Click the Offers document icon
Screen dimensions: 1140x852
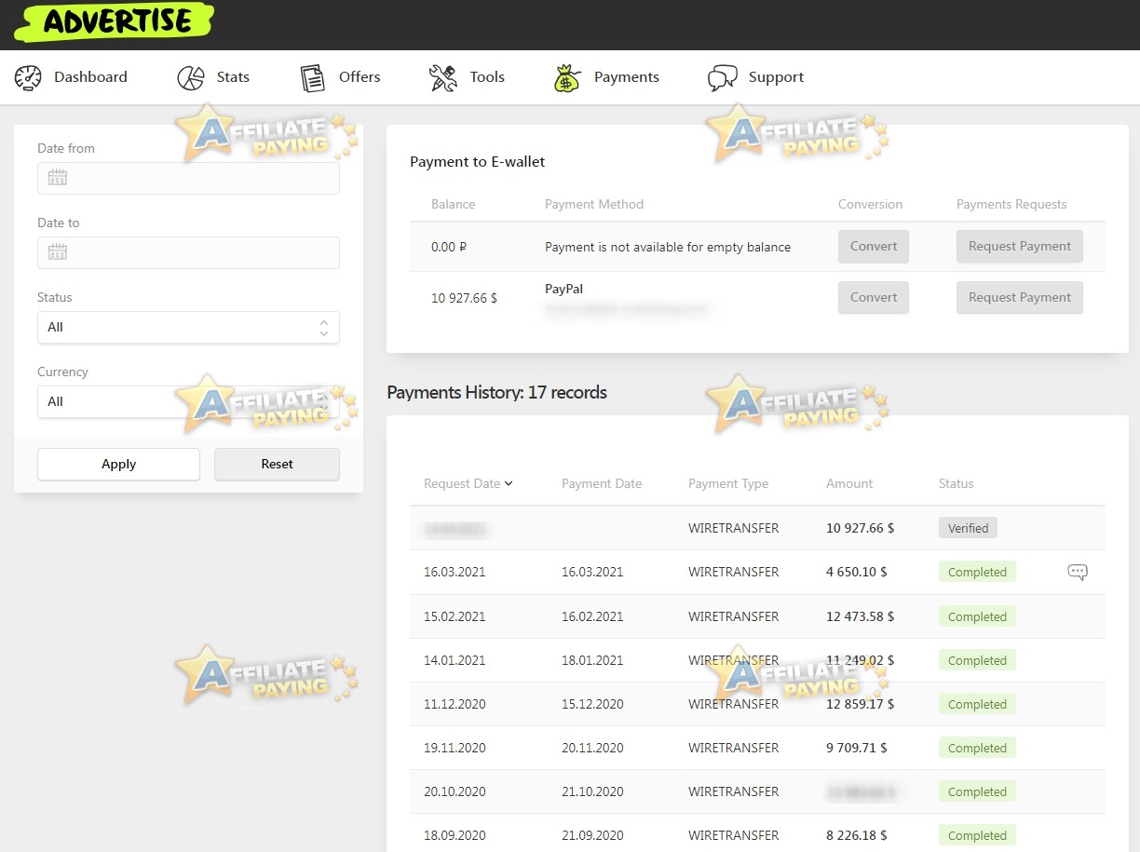tap(313, 77)
